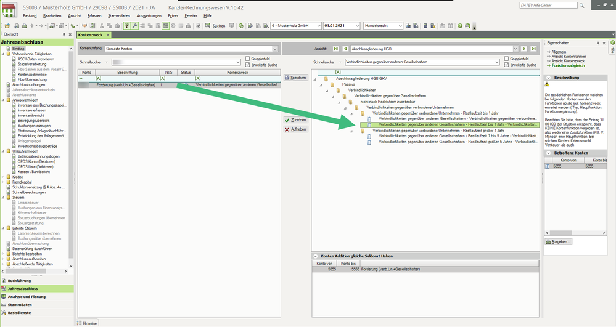Viewport: 616px width, 327px height.
Task: Click the warning icon under Beschreibung
Action: pyautogui.click(x=547, y=84)
